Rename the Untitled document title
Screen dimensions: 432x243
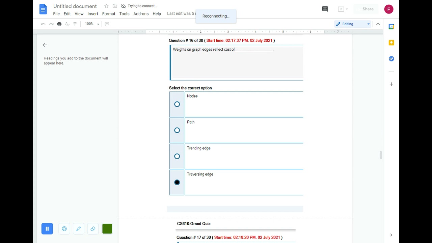pos(75,6)
